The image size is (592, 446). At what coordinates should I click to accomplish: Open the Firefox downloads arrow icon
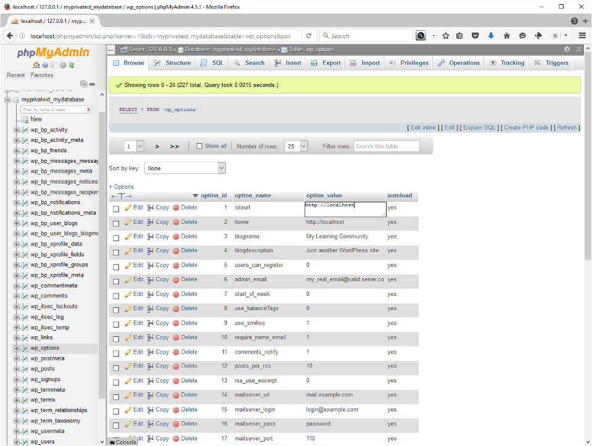point(491,36)
